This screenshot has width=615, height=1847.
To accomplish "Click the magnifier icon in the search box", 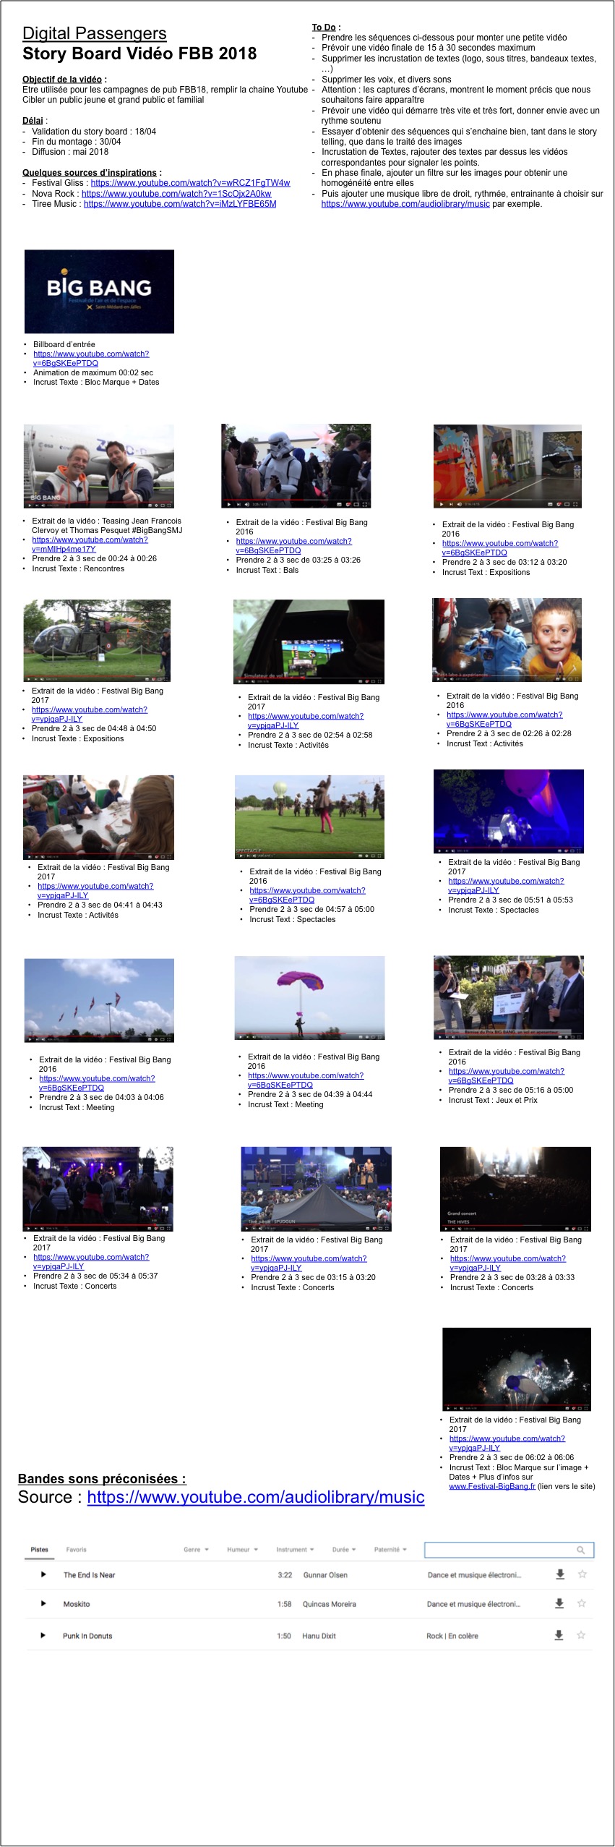I will click(x=580, y=1549).
